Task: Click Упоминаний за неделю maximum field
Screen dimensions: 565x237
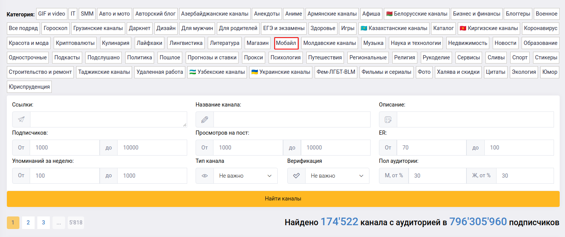Action: click(x=152, y=176)
